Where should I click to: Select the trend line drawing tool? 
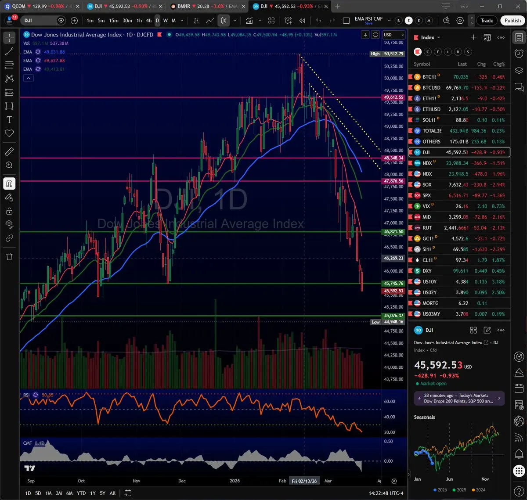point(9,51)
